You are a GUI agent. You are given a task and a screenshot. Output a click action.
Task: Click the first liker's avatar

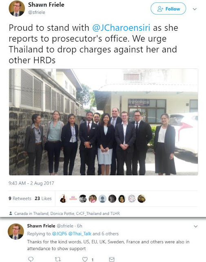[63, 199]
